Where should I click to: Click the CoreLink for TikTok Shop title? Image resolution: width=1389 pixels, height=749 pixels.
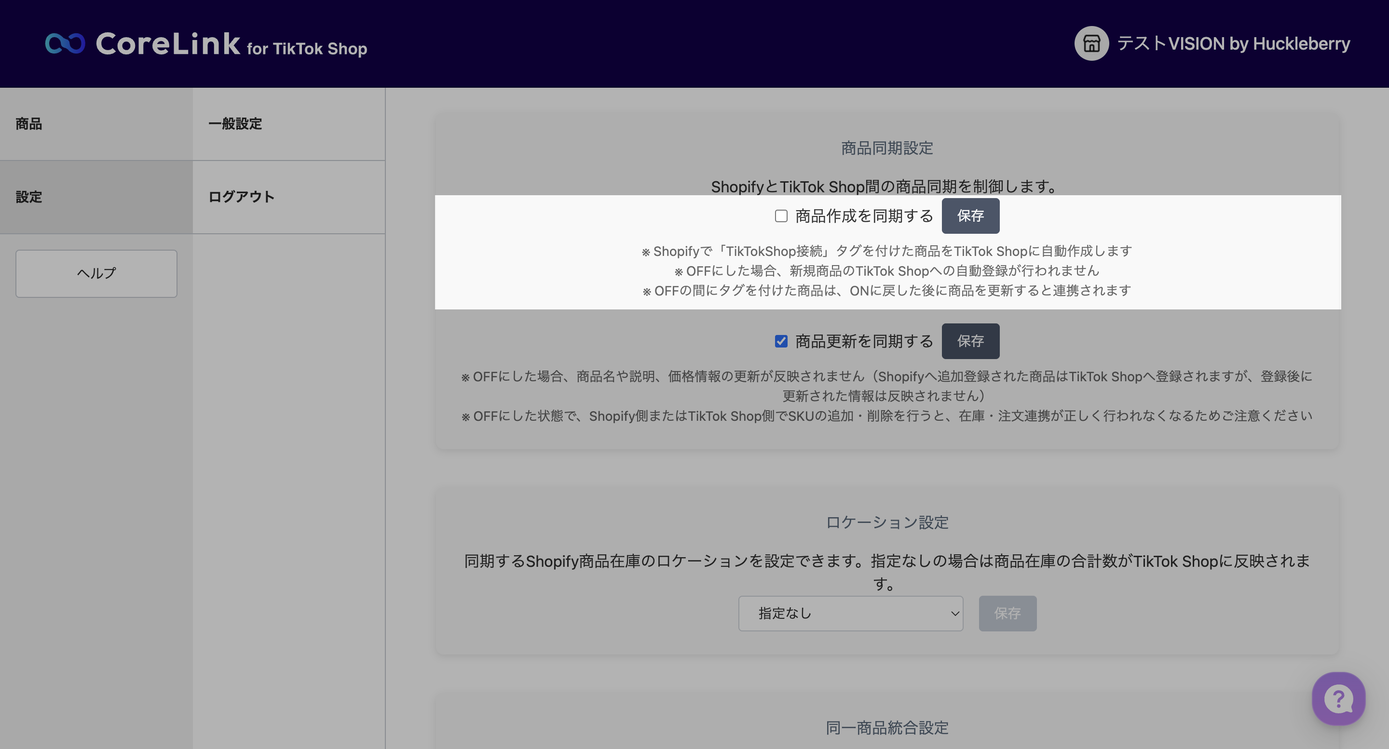tap(232, 45)
